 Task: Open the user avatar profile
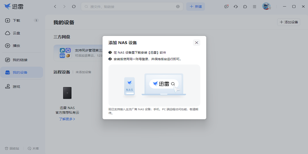point(266,6)
